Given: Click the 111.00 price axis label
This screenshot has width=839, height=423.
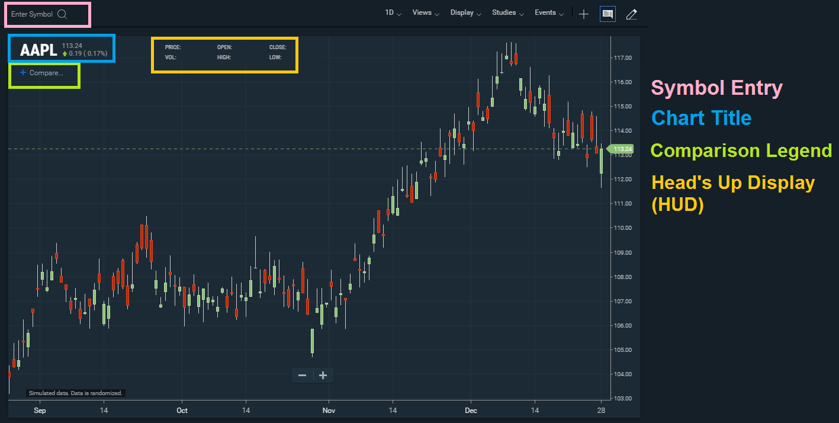Looking at the screenshot, I should pyautogui.click(x=623, y=203).
